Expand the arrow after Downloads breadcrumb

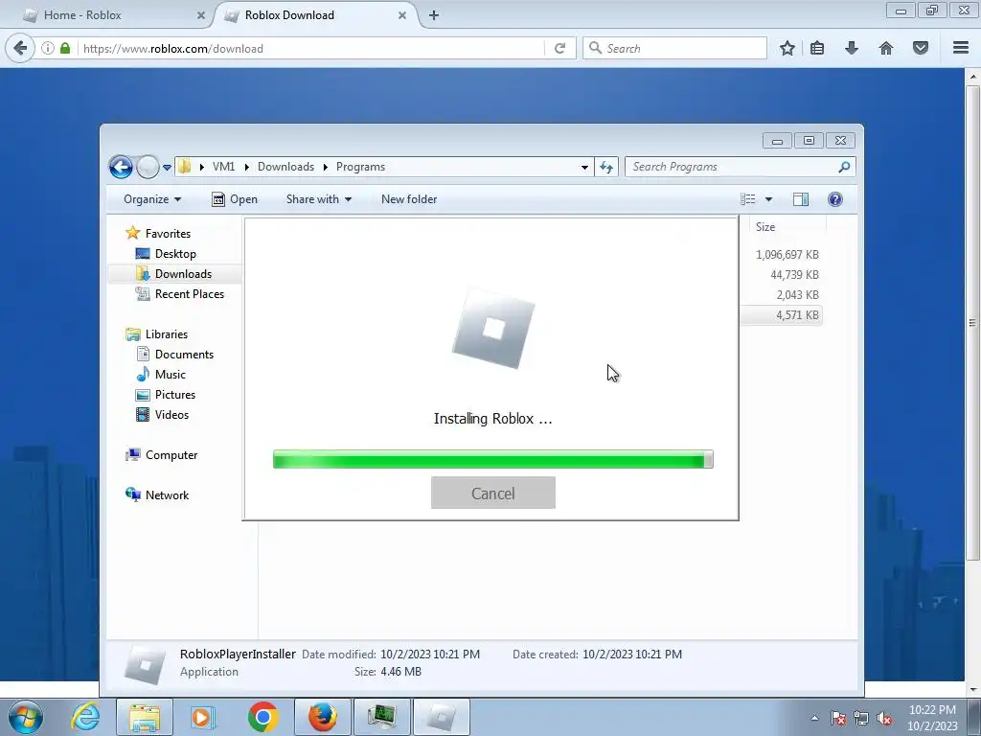click(326, 167)
